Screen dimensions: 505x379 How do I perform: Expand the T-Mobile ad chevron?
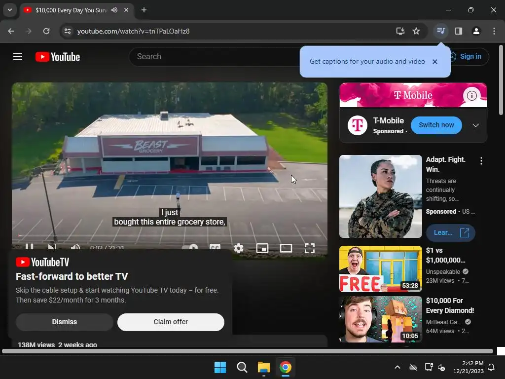[x=476, y=125]
